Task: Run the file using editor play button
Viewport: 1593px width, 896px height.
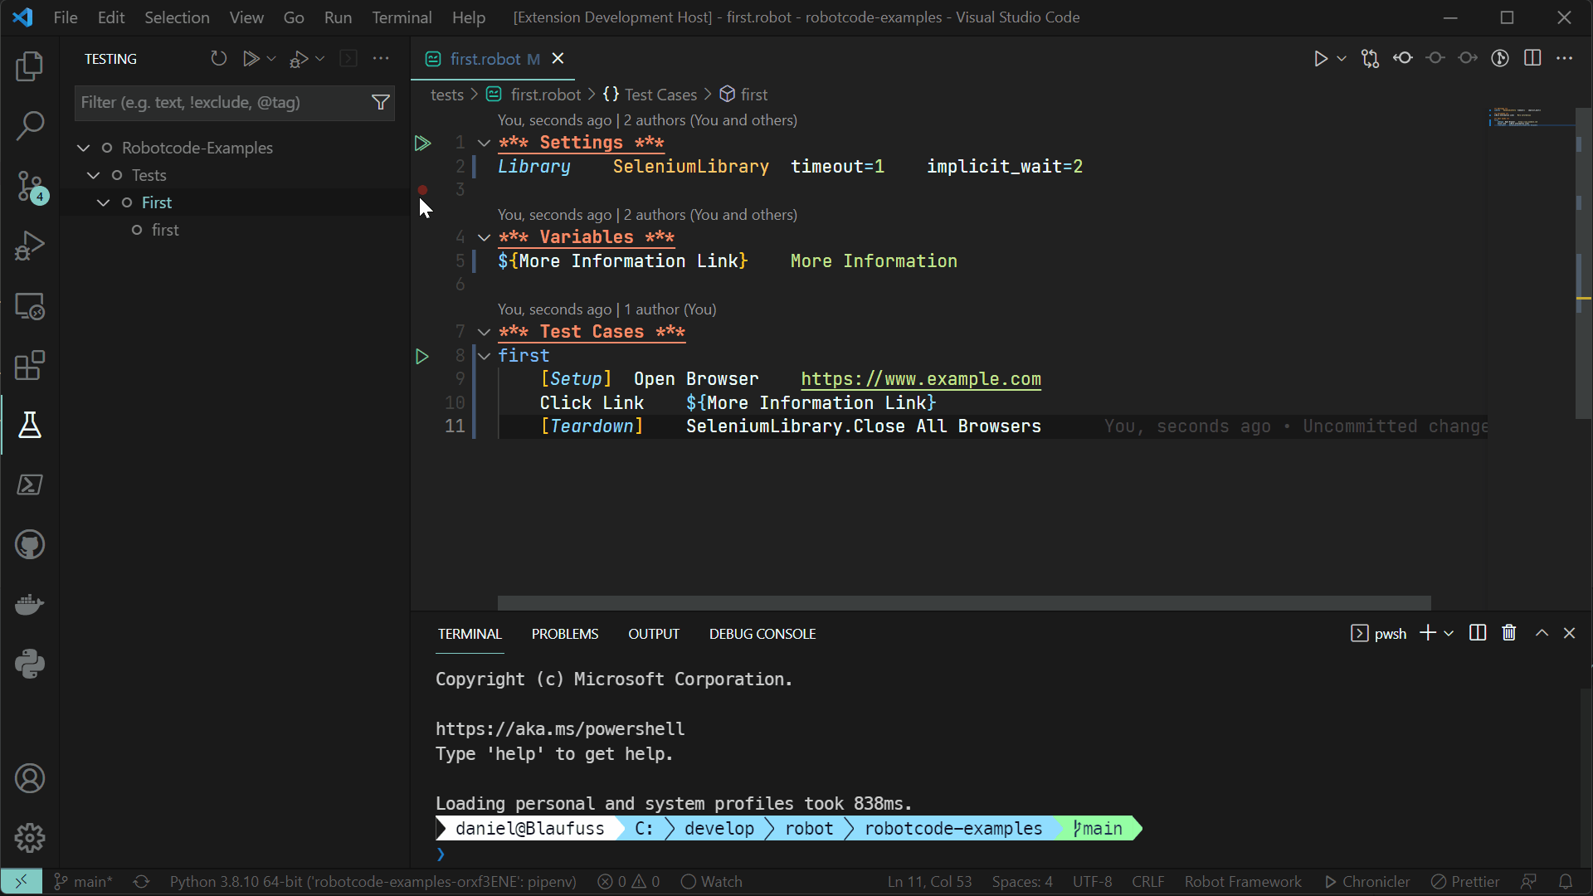Action: click(1320, 58)
